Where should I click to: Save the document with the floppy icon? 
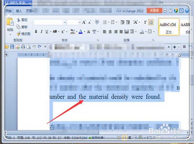point(12,47)
